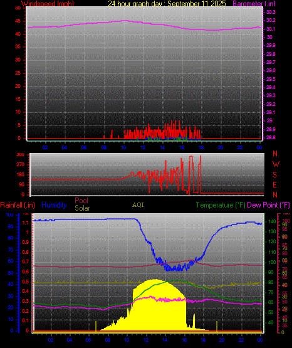Click the "06" hour label under windspeed chart
The width and height of the screenshot is (292, 348).
84,147
